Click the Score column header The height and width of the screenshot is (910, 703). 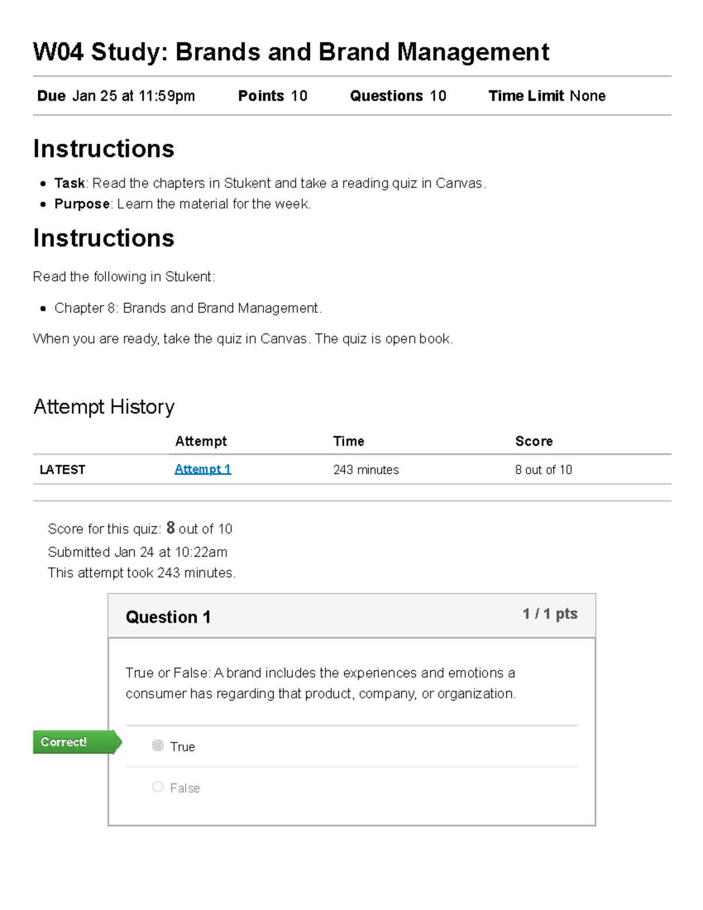pos(534,441)
